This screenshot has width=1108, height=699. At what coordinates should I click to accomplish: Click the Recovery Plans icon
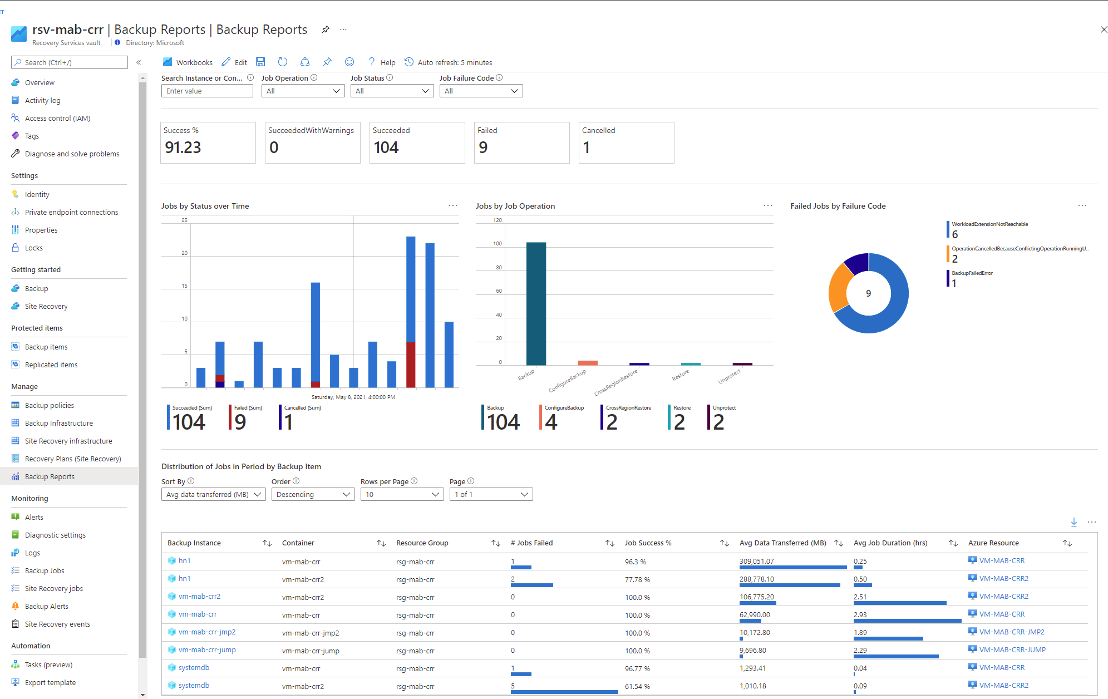tap(15, 457)
